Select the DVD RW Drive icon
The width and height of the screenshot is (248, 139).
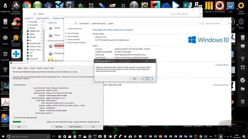(51, 54)
